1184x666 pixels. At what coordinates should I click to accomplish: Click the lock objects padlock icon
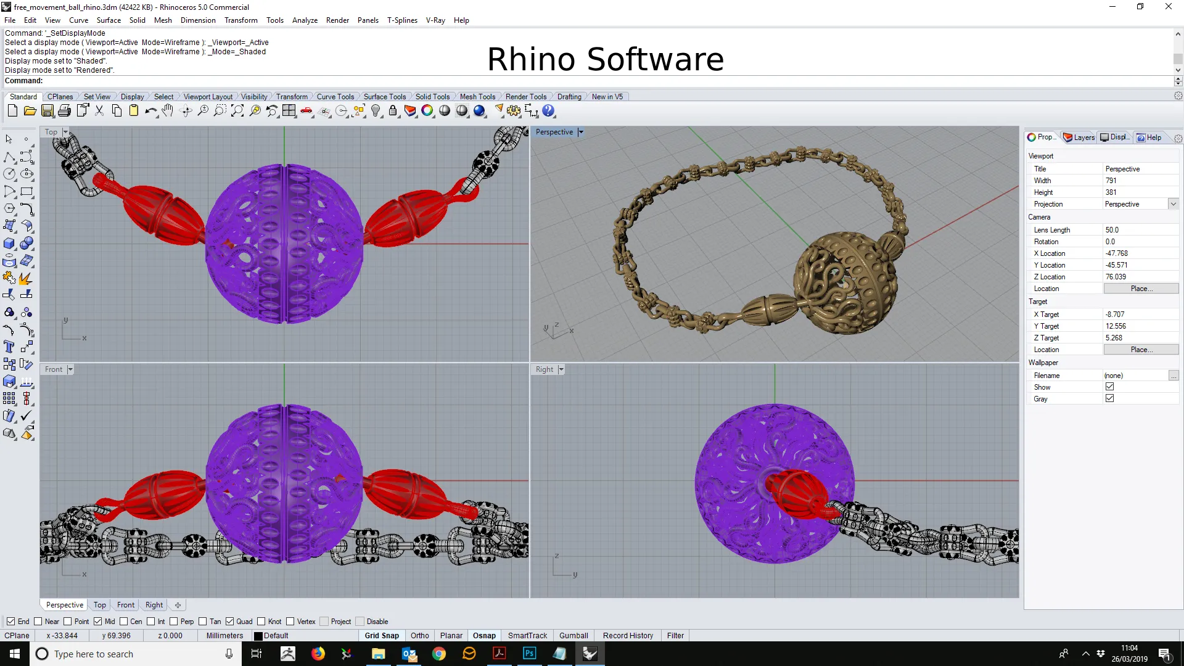[x=393, y=111]
